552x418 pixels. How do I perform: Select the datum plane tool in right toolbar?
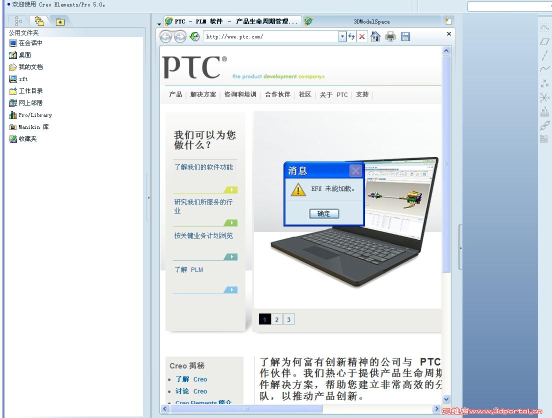(544, 41)
